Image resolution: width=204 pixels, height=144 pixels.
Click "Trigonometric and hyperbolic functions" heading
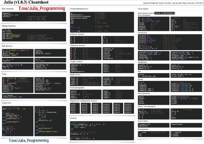coord(84,101)
